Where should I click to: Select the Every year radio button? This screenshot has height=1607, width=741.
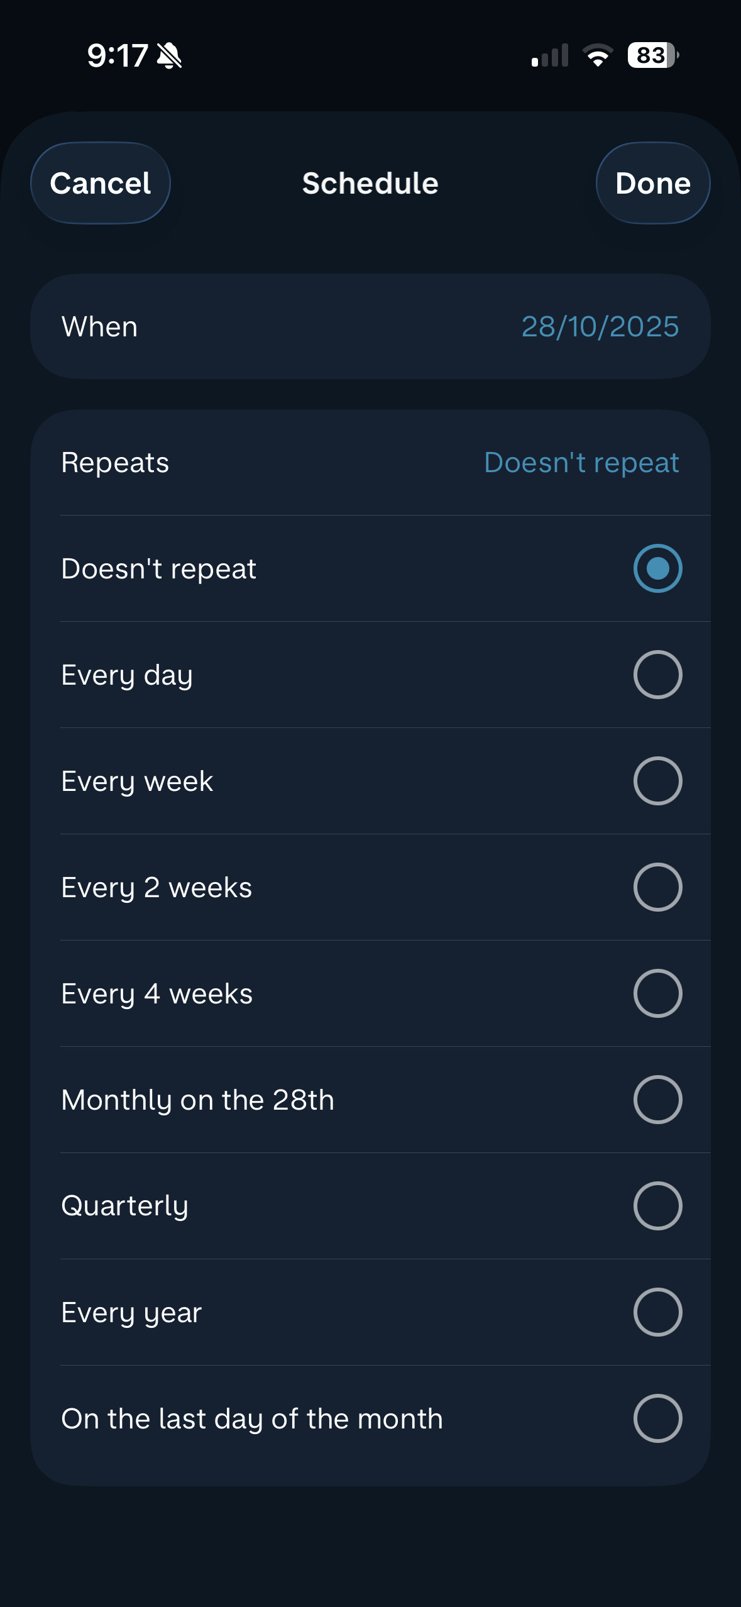coord(657,1312)
